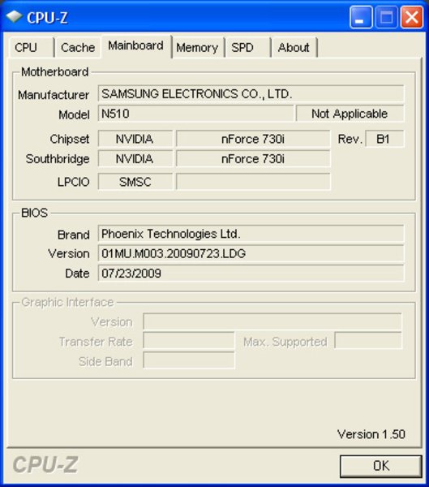The width and height of the screenshot is (429, 487).
Task: Click the Southbridge vendor field NVIDIA
Action: click(135, 159)
